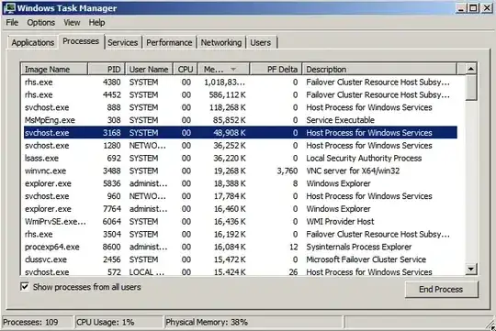Screen dimensions: 496x331
Task: Select the MsMpEng.exe process row
Action: tap(241, 120)
